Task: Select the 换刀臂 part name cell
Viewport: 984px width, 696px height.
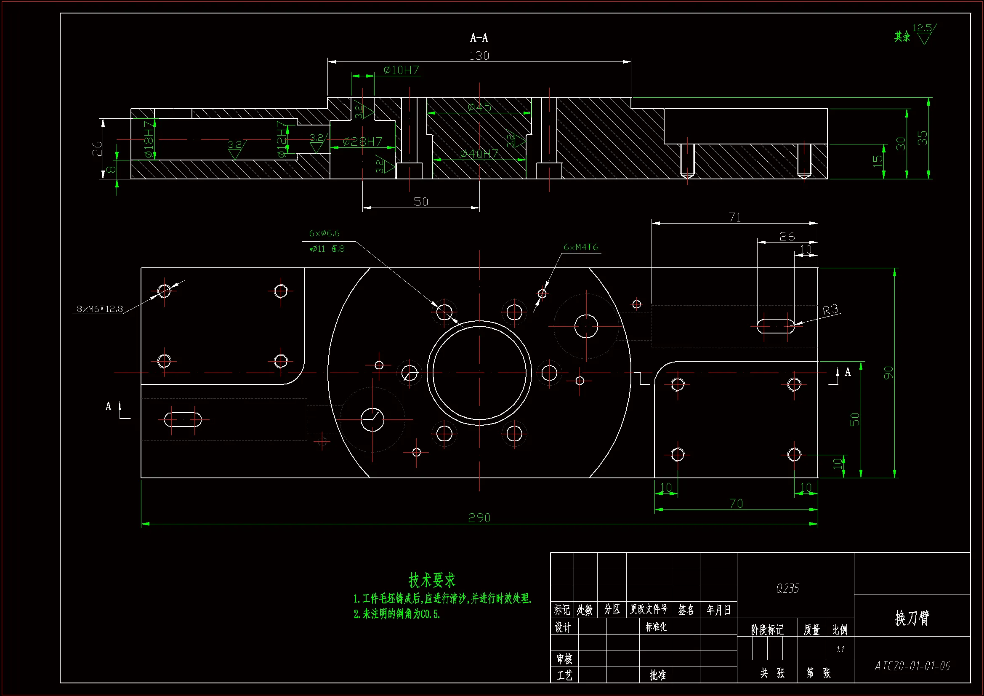Action: pos(912,618)
